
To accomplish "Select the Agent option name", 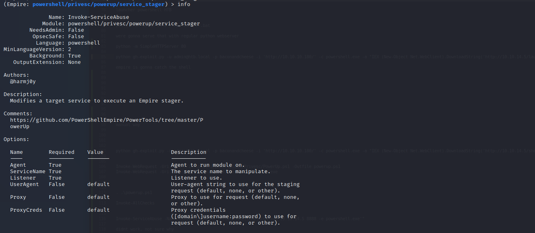I will (18, 165).
